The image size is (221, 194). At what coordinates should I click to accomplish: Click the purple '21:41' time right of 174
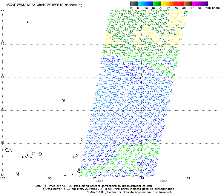tap(163, 181)
